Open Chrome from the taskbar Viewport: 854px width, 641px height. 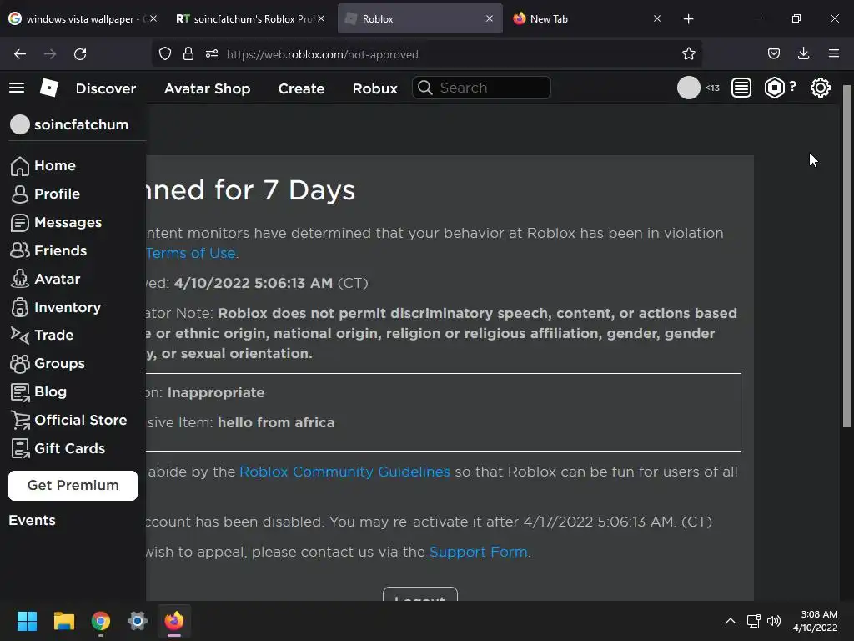click(101, 621)
